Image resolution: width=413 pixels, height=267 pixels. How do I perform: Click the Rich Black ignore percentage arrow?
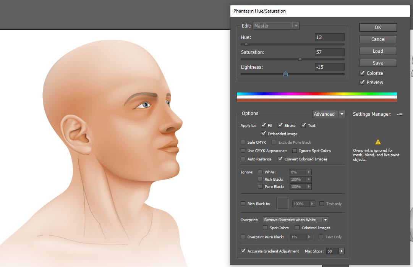click(x=309, y=180)
